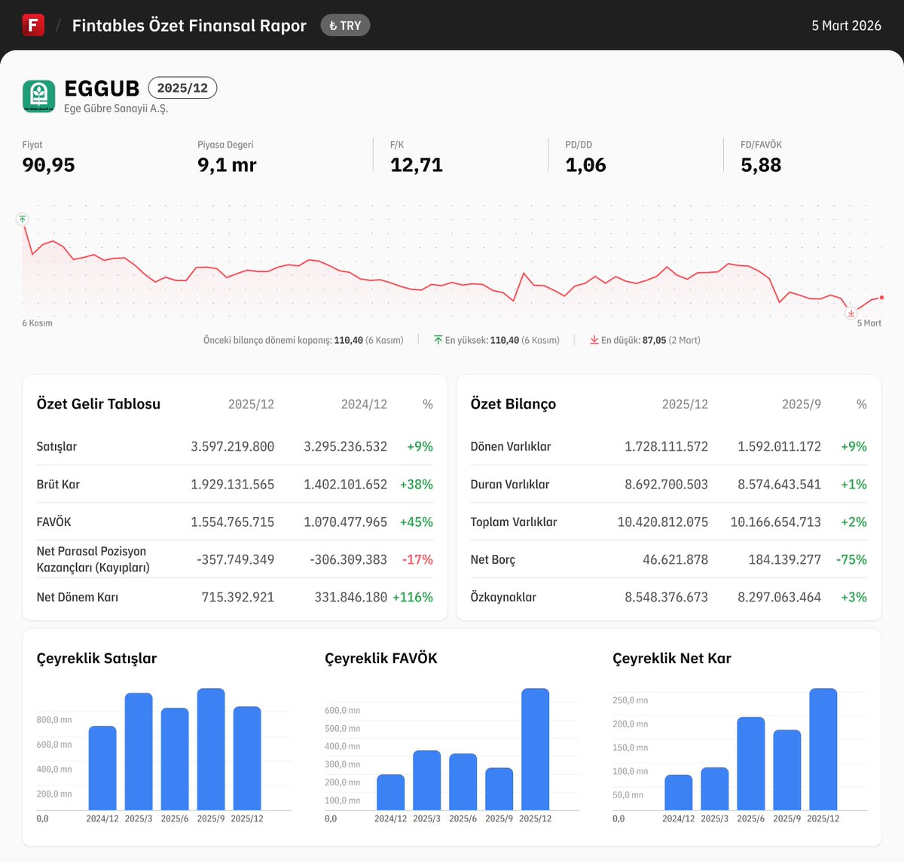The height and width of the screenshot is (863, 904).
Task: Click Satışlar 2024/12 value 3.295.236.532
Action: 346,446
